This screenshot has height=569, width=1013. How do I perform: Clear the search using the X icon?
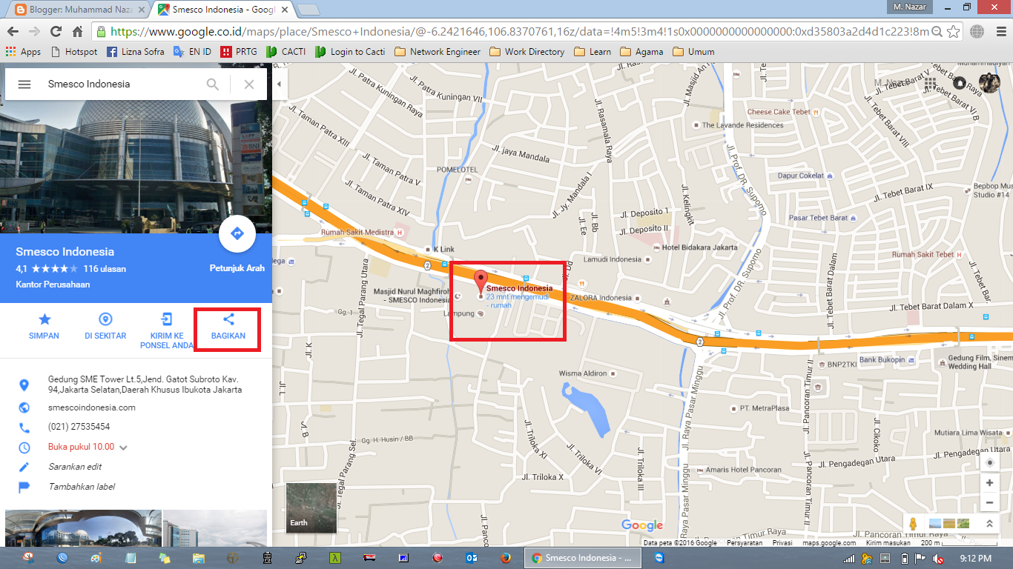(x=248, y=84)
